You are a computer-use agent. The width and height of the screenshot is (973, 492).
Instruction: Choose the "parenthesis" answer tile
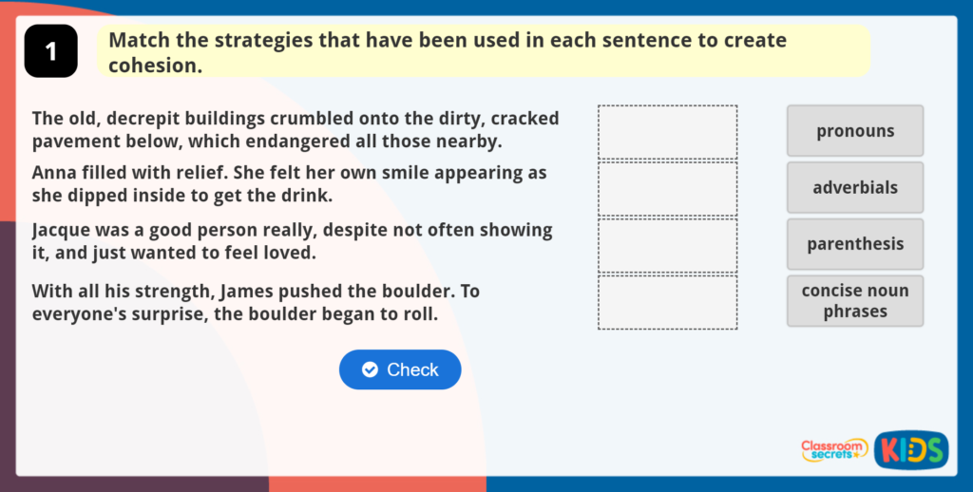pyautogui.click(x=855, y=244)
